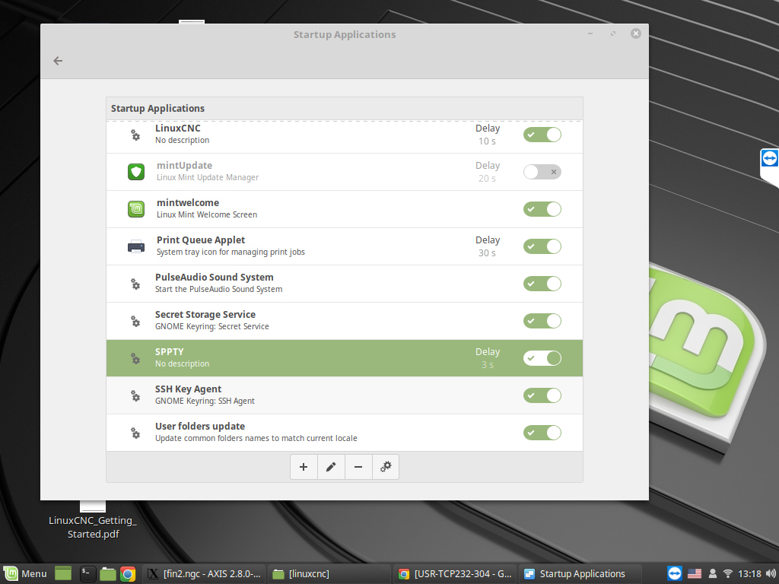Edit the selected startup entry with the pencil
This screenshot has height=584, width=779.
[331, 467]
